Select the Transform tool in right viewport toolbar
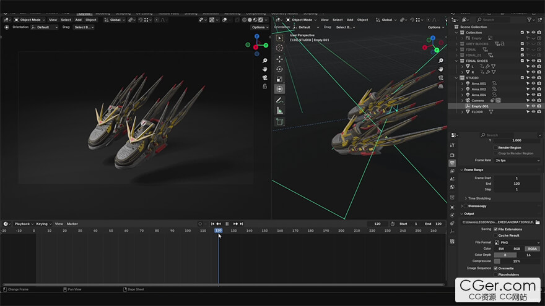 tap(279, 89)
